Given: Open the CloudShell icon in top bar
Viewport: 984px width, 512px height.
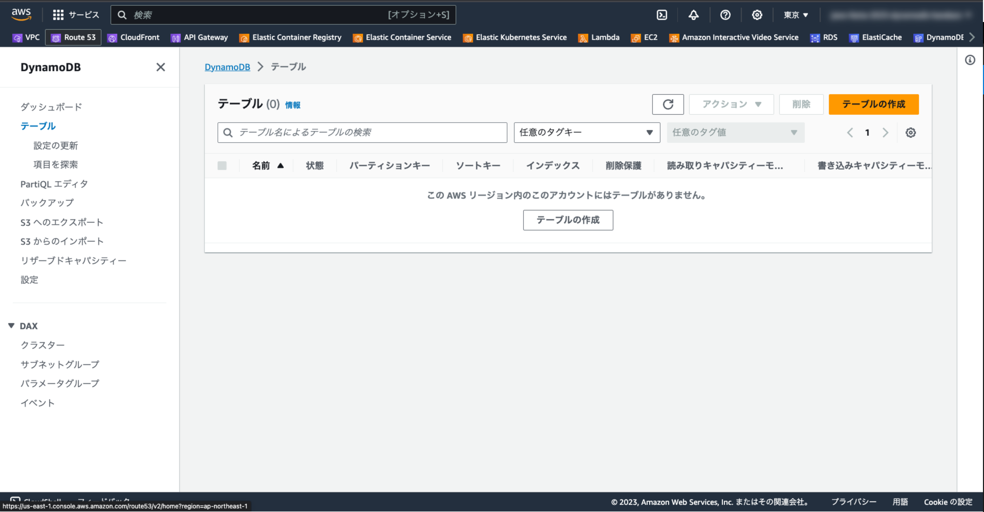Looking at the screenshot, I should 662,15.
